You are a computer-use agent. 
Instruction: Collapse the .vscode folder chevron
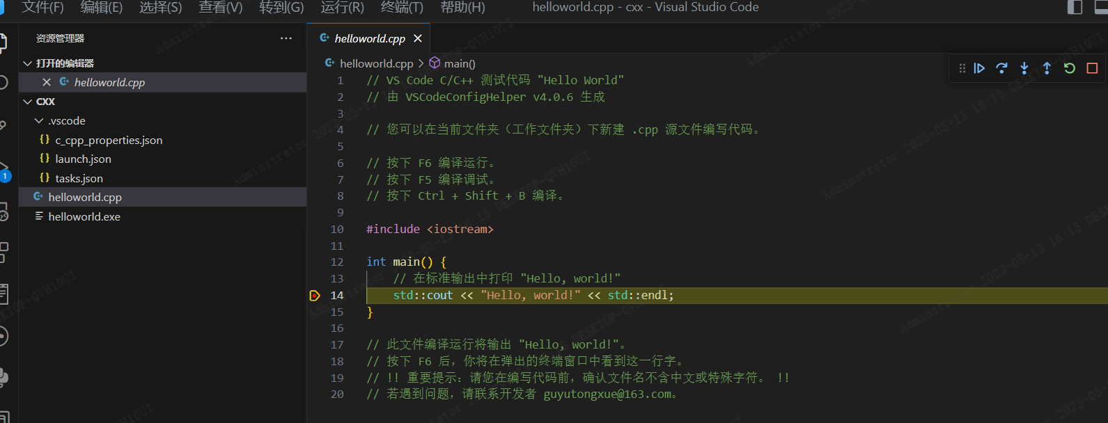pyautogui.click(x=39, y=120)
